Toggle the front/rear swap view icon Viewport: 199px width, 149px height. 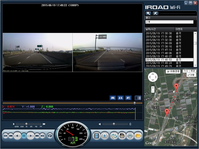click(x=138, y=98)
